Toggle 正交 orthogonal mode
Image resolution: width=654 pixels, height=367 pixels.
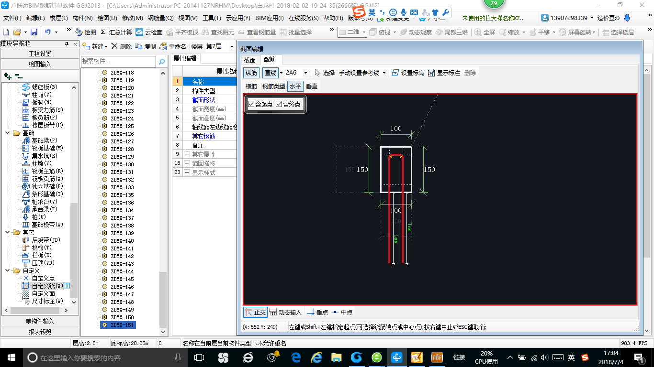(255, 312)
